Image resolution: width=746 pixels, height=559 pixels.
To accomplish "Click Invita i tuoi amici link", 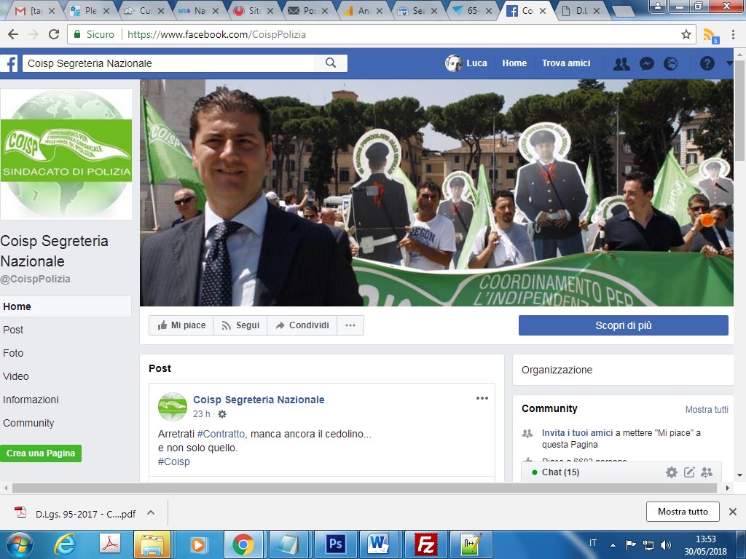I will (x=577, y=433).
